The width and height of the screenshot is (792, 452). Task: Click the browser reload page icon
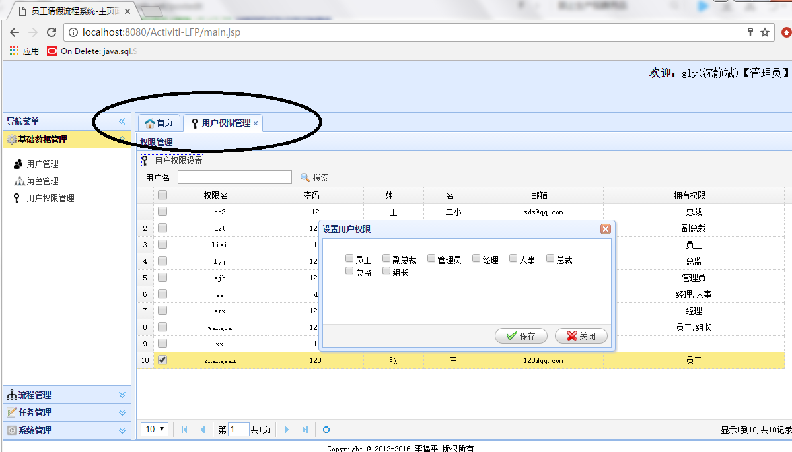coord(52,32)
